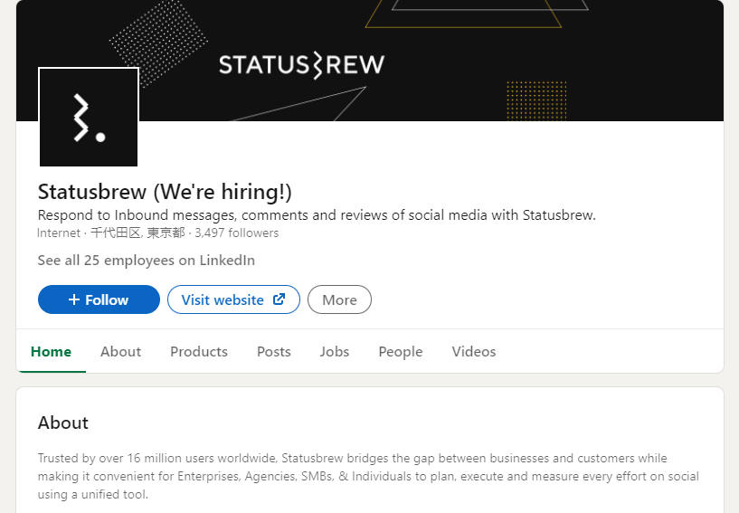739x513 pixels.
Task: Follow the Statusbrew company page
Action: pyautogui.click(x=99, y=299)
